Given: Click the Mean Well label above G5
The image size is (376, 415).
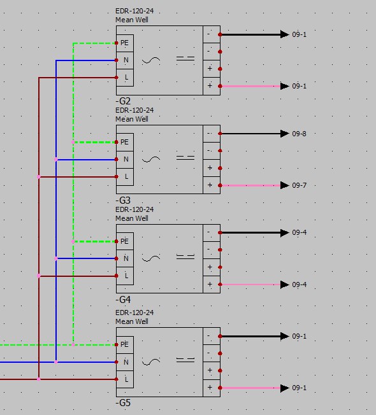Looking at the screenshot, I should tap(132, 321).
